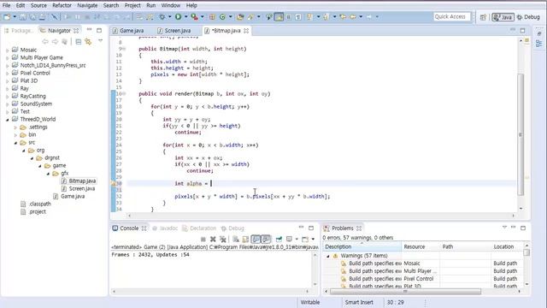This screenshot has height=308, width=547.
Task: Select the Java perspective button
Action: (x=503, y=17)
